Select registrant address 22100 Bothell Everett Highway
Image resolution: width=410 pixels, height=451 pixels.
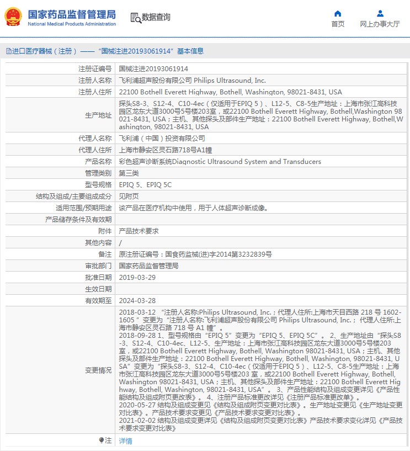point(230,92)
